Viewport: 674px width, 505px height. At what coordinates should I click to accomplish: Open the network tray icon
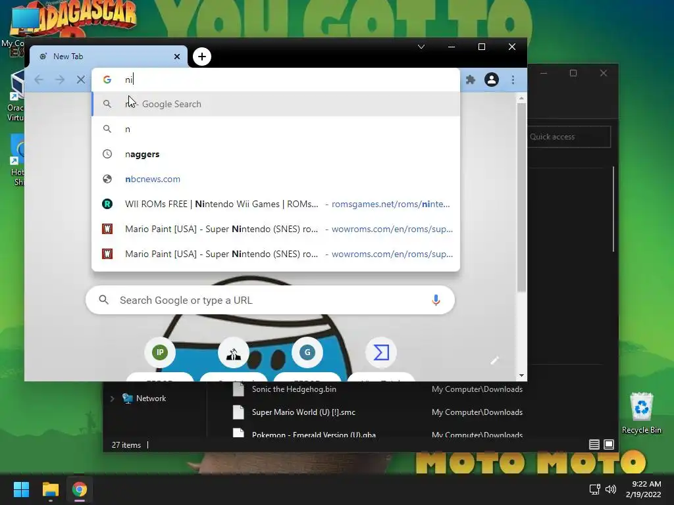tap(595, 489)
